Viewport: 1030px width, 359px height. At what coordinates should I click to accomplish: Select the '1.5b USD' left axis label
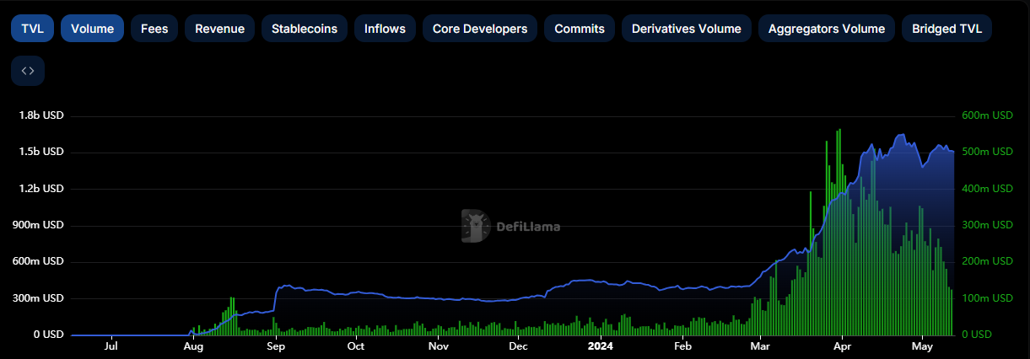(x=41, y=152)
